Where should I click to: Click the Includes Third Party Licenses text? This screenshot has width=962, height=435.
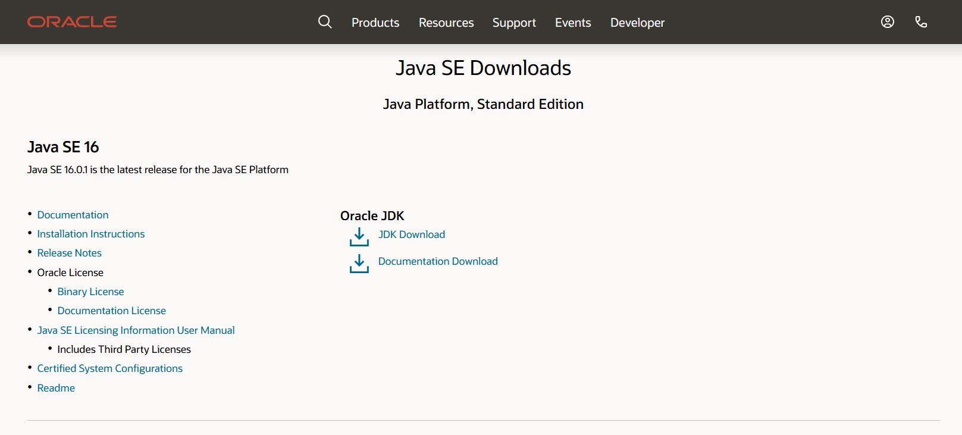pyautogui.click(x=124, y=349)
